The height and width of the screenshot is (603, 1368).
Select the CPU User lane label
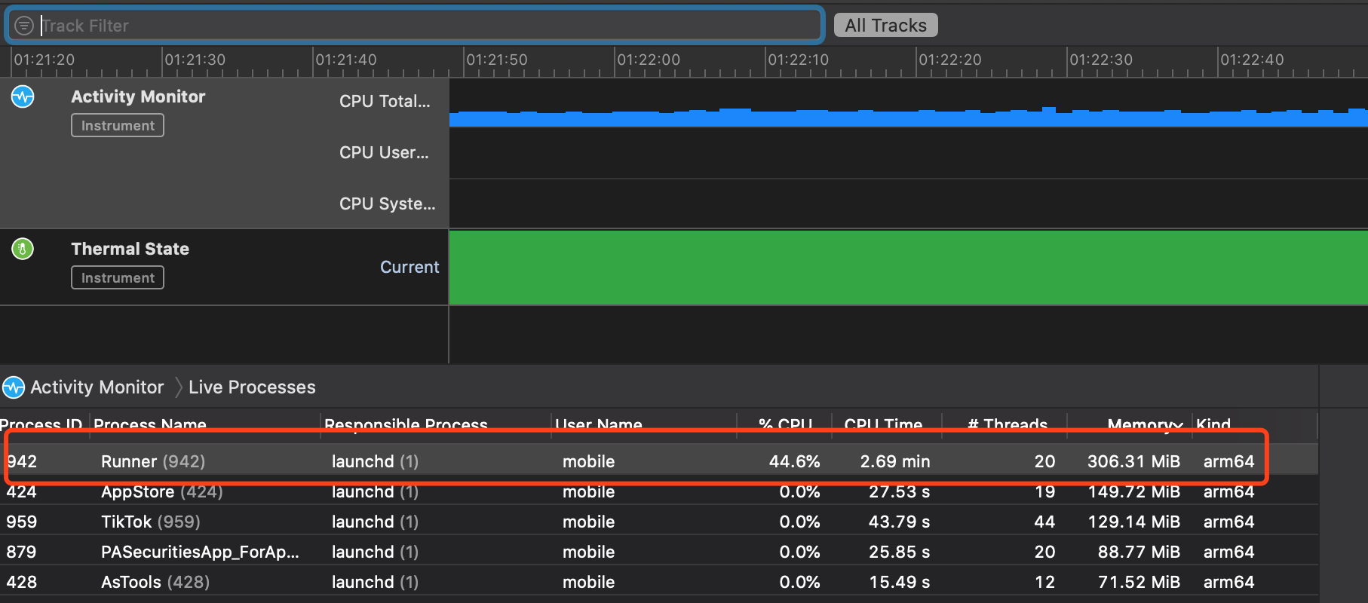(x=384, y=152)
